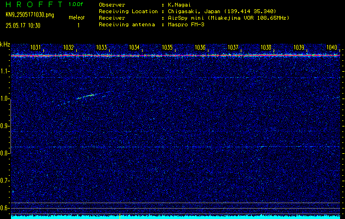Click time marker 1039
This screenshot has width=345, height=219.
(299, 47)
